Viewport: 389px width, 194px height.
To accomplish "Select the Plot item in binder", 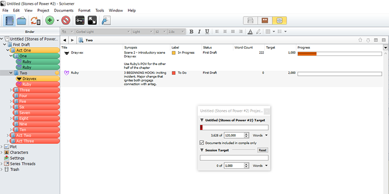I will [14, 147].
